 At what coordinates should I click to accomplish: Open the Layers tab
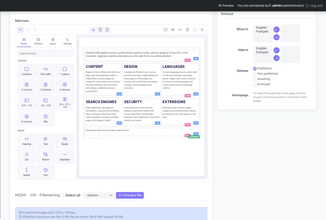(53, 41)
